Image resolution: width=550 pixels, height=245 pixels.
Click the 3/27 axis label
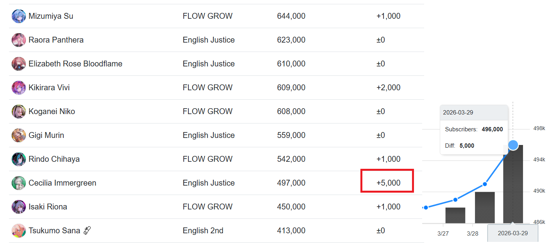point(443,233)
